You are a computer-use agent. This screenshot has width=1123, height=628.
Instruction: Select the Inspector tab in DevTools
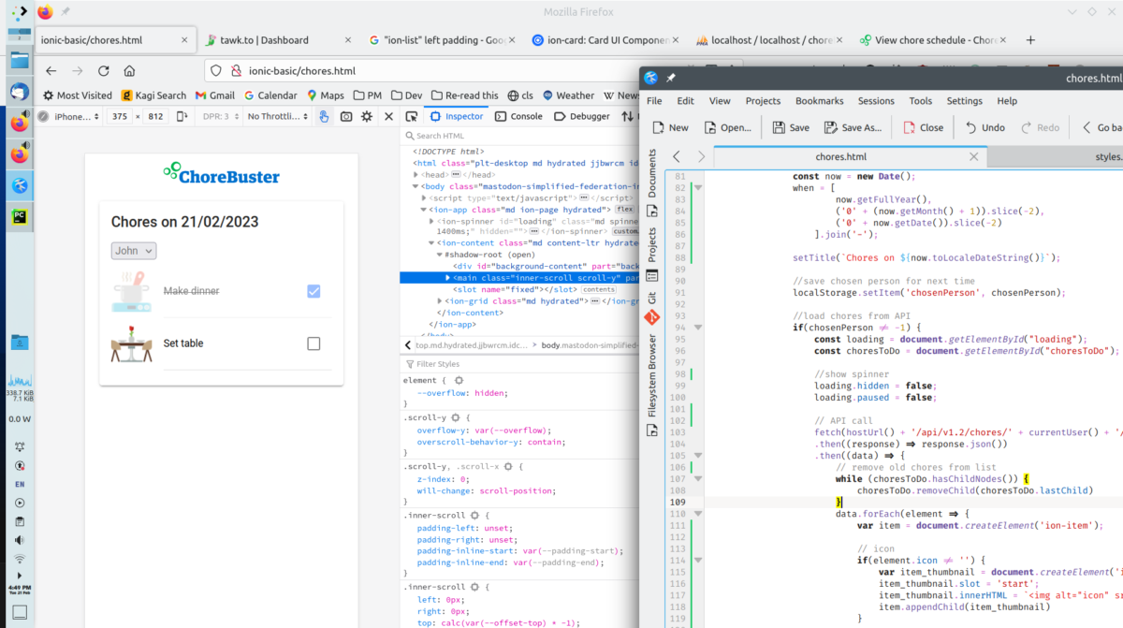[458, 116]
